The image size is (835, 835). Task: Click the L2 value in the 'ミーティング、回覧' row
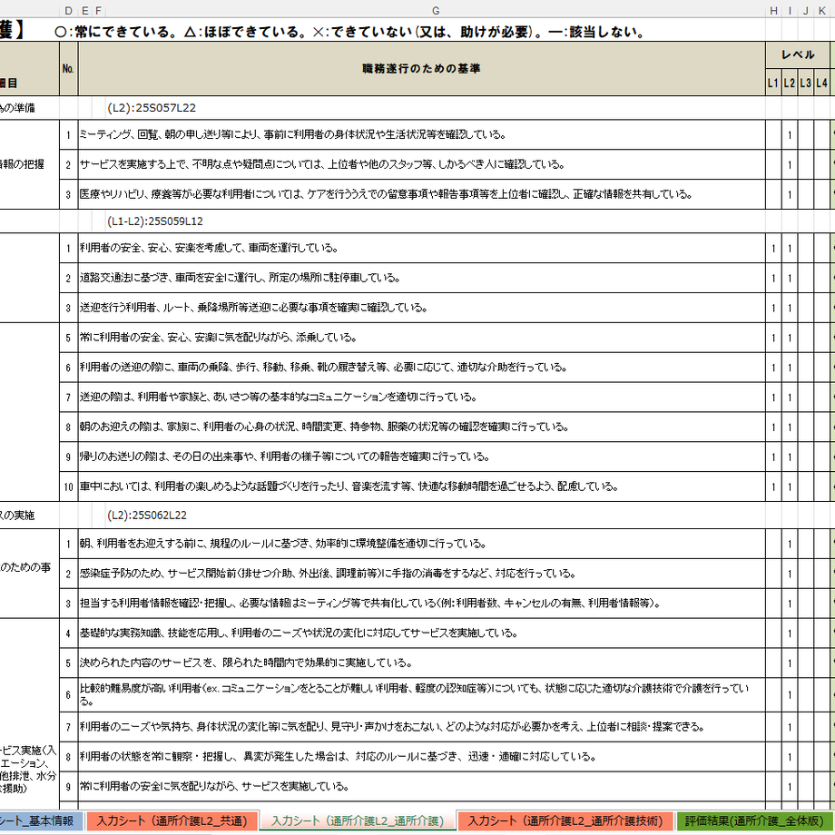pyautogui.click(x=790, y=135)
